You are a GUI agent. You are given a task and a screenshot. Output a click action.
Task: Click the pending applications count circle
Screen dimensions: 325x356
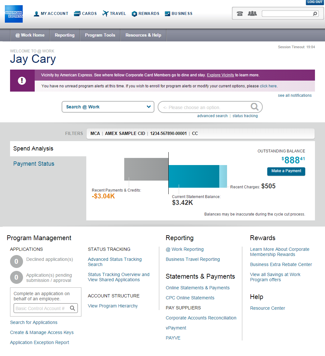point(17,277)
